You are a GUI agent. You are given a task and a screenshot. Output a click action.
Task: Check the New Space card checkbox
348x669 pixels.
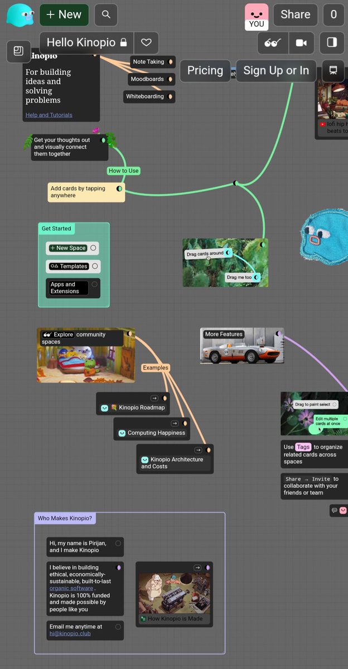[x=93, y=248]
